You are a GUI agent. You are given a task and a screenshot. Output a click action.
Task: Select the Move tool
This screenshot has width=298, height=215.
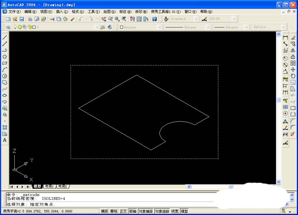[293, 69]
